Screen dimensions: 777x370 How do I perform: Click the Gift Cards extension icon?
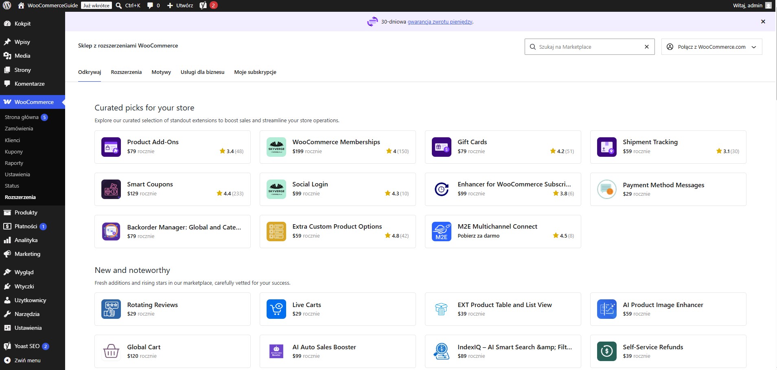coord(442,147)
